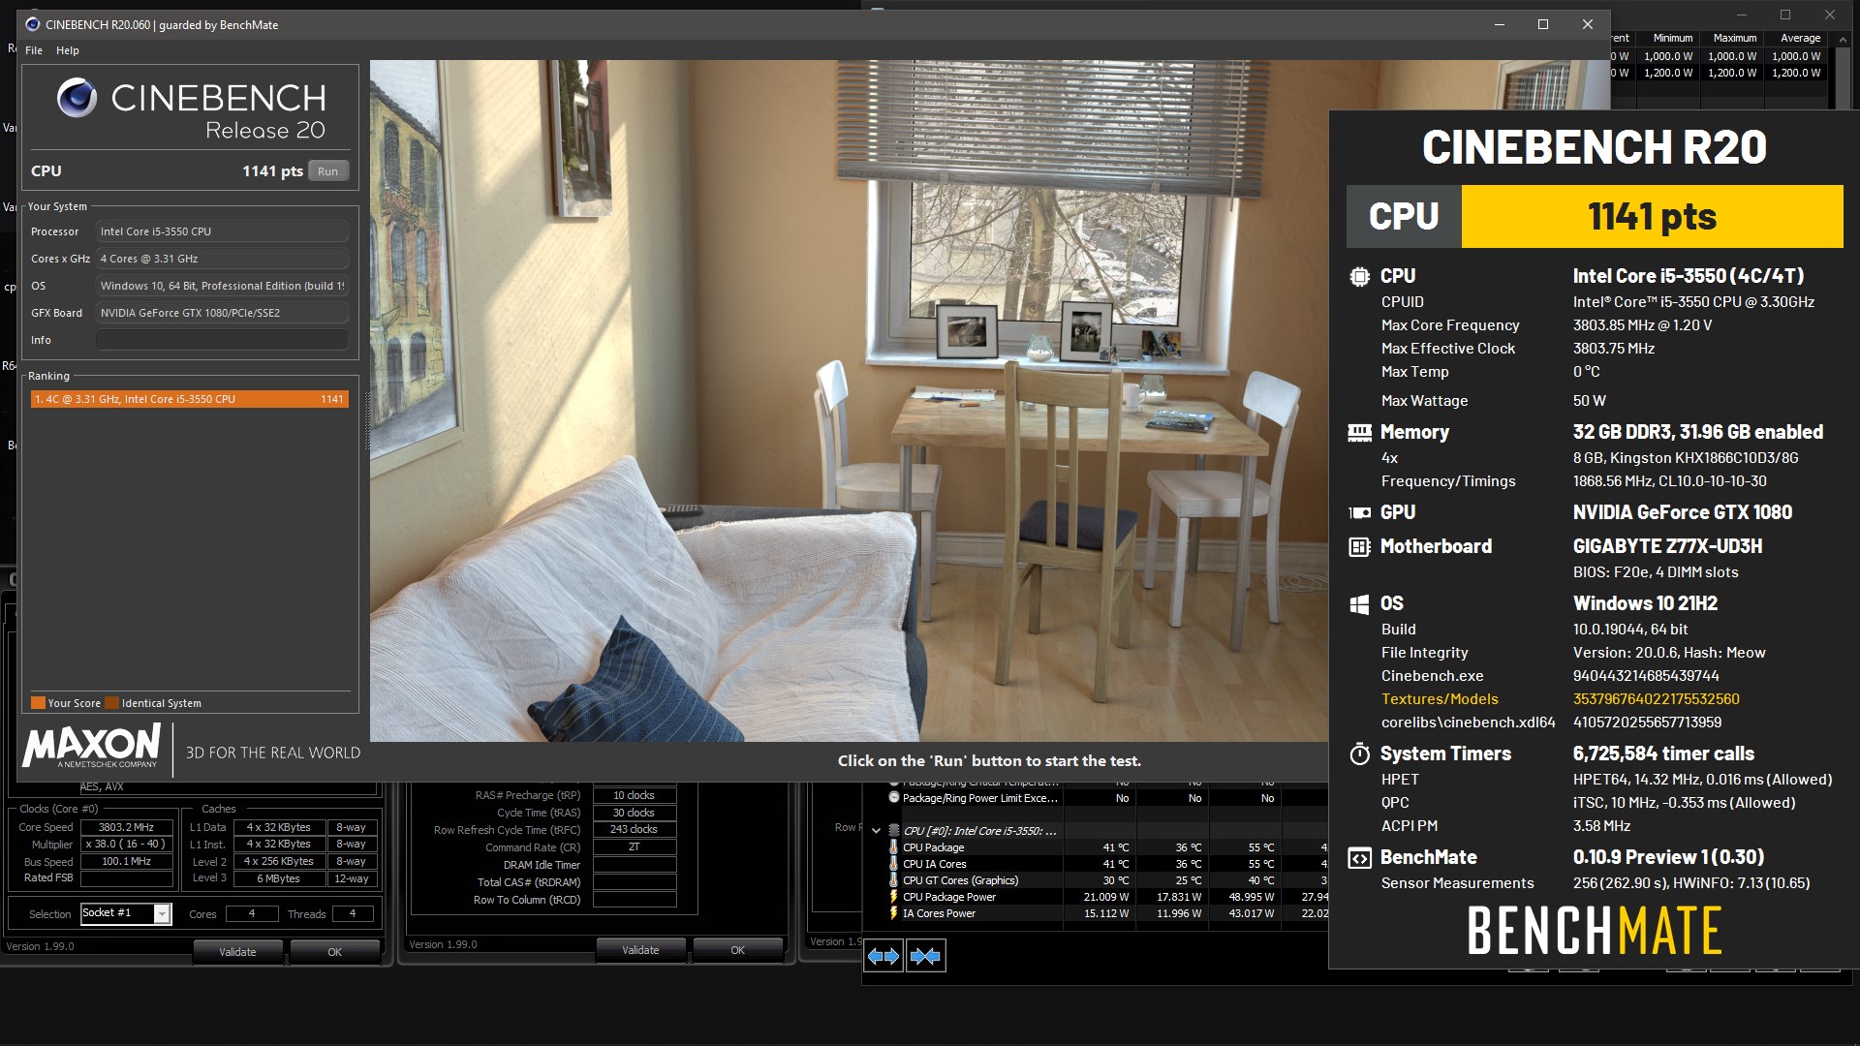
Task: Click the MAXON company logo
Action: pyautogui.click(x=91, y=747)
